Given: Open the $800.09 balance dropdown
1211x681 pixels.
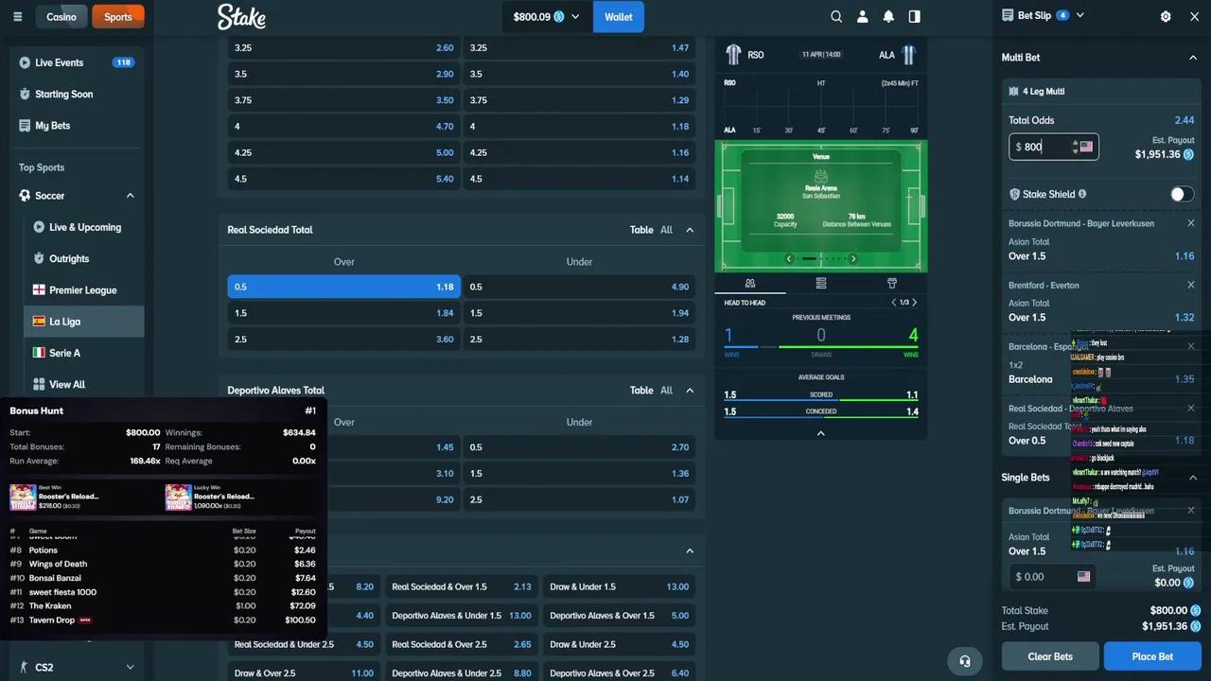Looking at the screenshot, I should point(547,17).
